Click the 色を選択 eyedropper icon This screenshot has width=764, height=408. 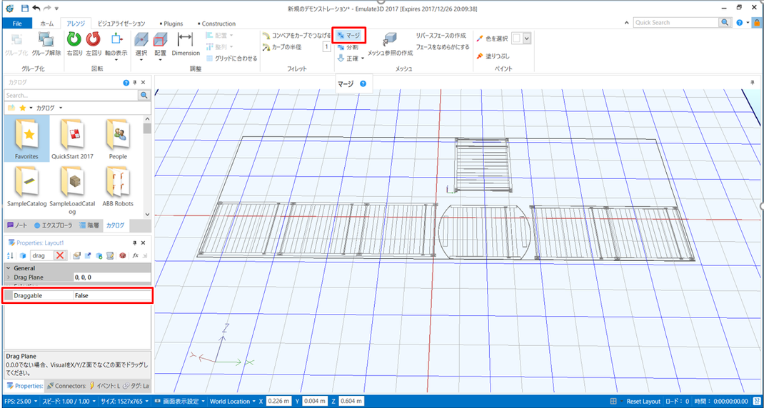point(481,38)
